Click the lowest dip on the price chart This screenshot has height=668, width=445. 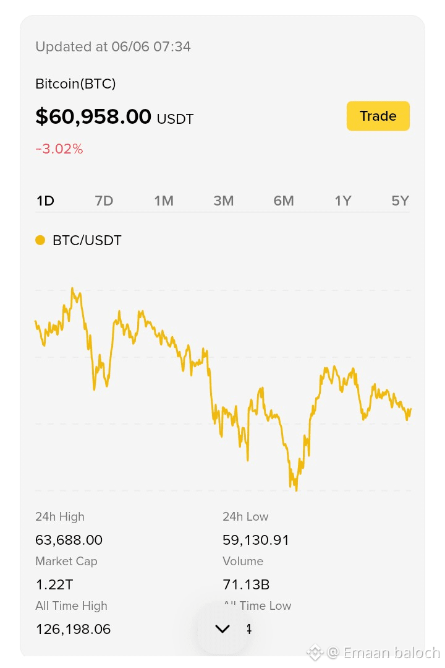(296, 490)
